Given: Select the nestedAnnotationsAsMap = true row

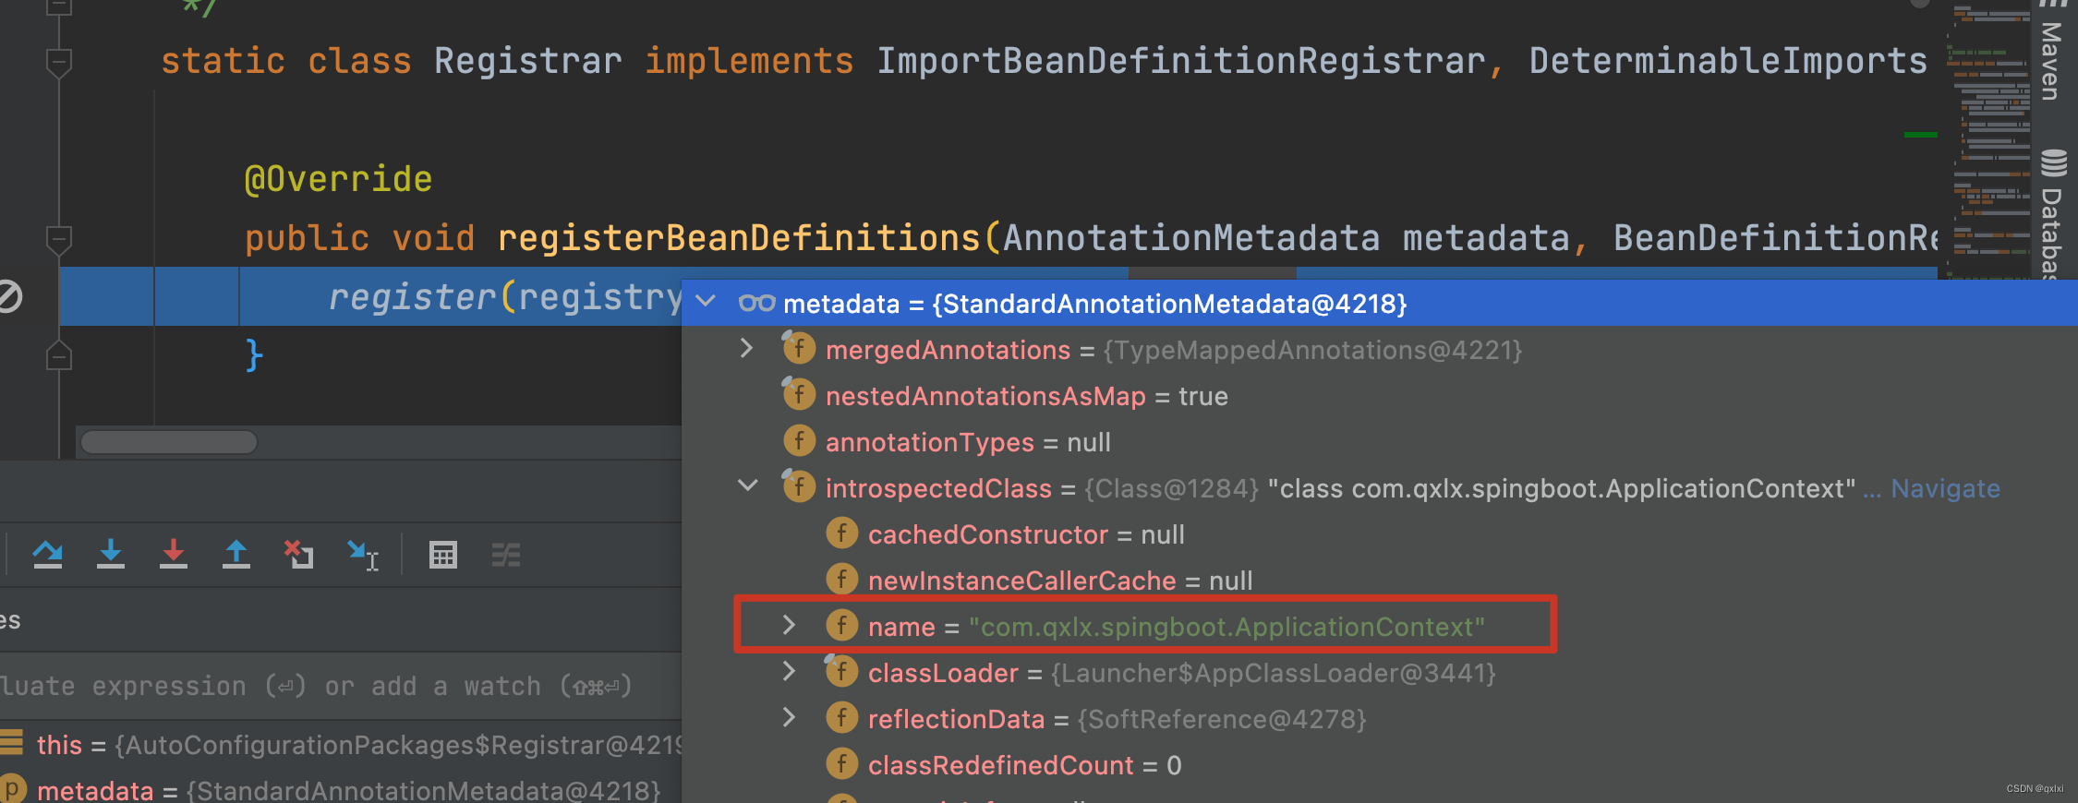Looking at the screenshot, I should pyautogui.click(x=1380, y=396).
